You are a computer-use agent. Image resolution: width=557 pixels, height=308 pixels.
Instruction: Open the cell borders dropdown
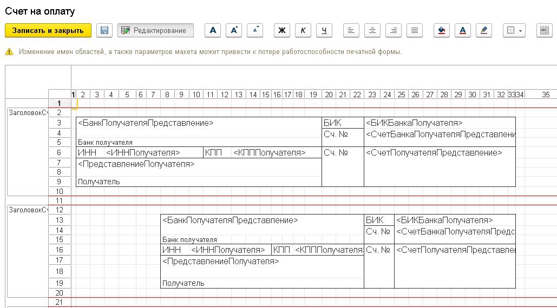pos(514,30)
